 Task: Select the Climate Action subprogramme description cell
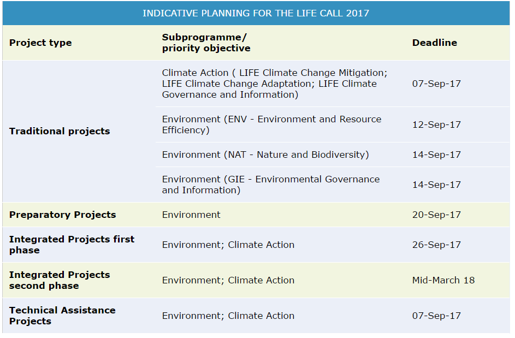[x=274, y=84]
